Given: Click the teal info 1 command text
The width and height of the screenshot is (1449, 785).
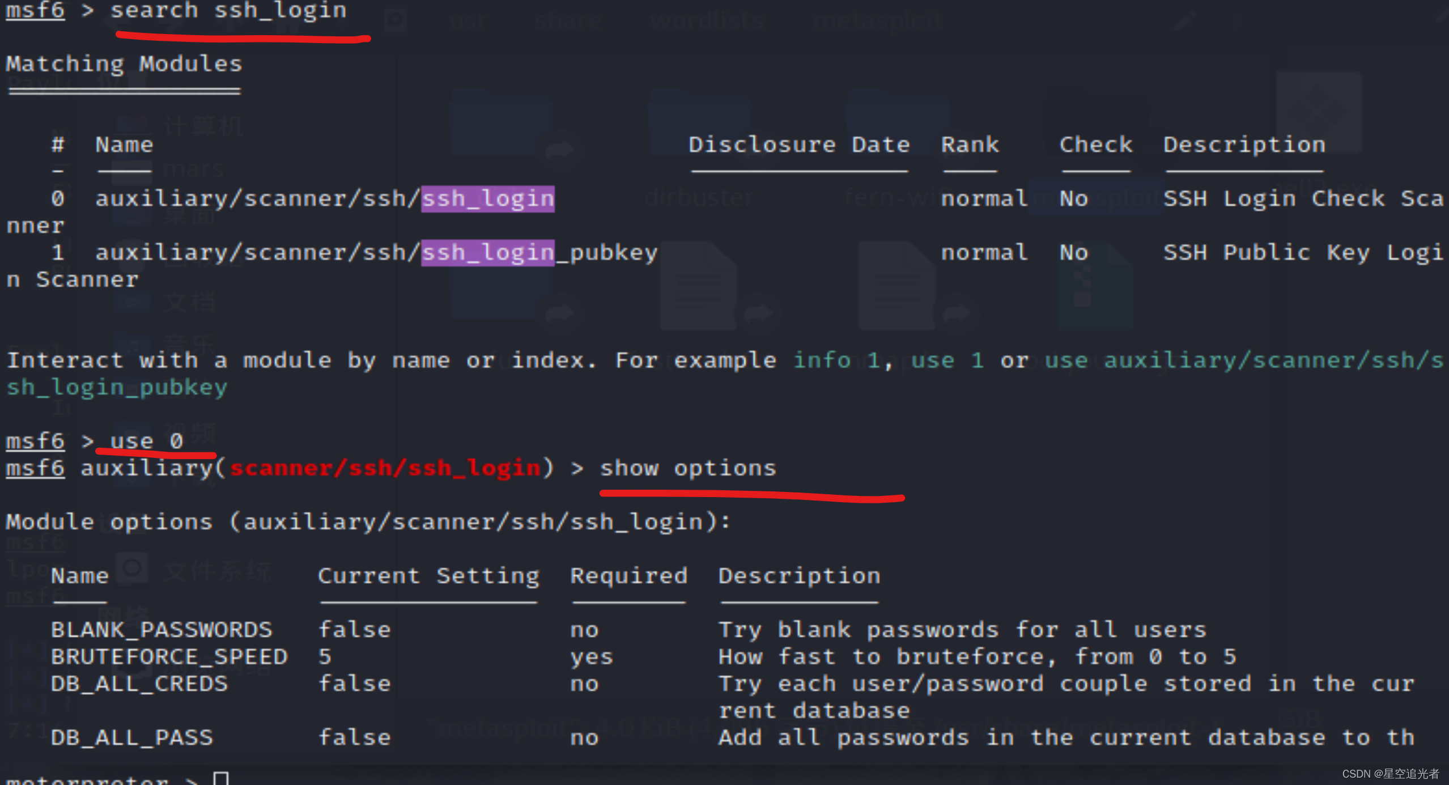Looking at the screenshot, I should click(836, 359).
